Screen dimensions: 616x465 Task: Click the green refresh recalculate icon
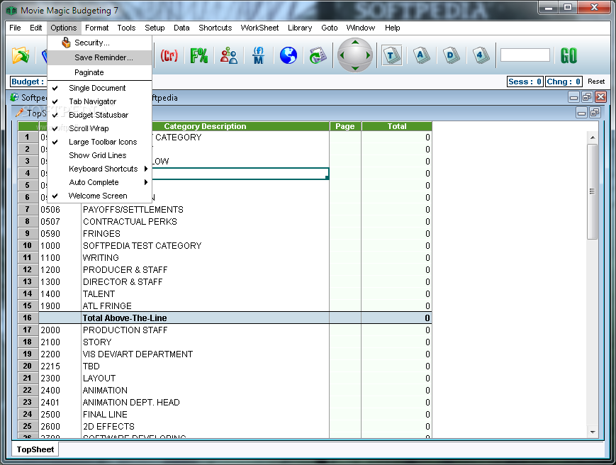pyautogui.click(x=318, y=55)
